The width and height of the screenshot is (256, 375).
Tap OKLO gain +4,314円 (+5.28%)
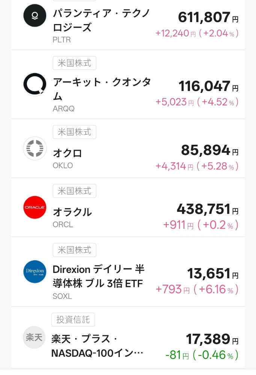coord(197,166)
